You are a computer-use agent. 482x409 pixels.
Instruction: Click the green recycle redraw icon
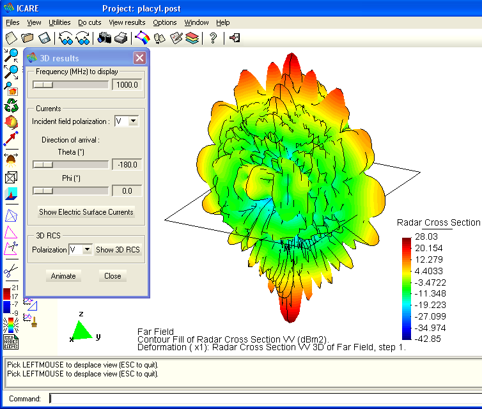[11, 105]
